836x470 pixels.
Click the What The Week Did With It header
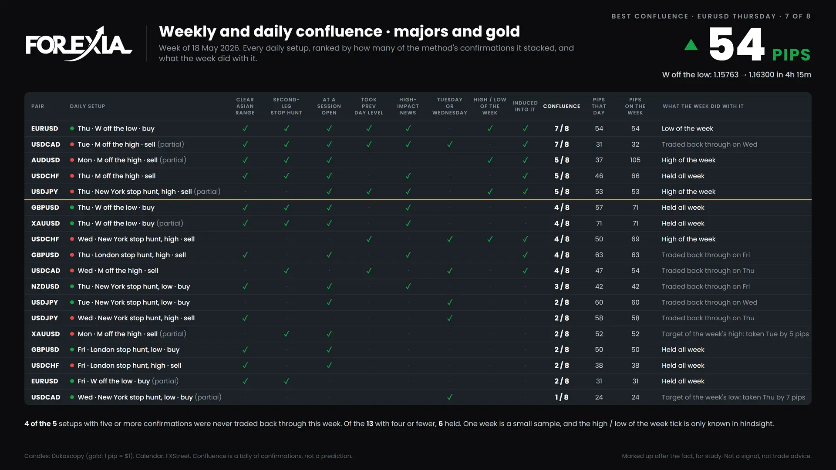(x=703, y=106)
